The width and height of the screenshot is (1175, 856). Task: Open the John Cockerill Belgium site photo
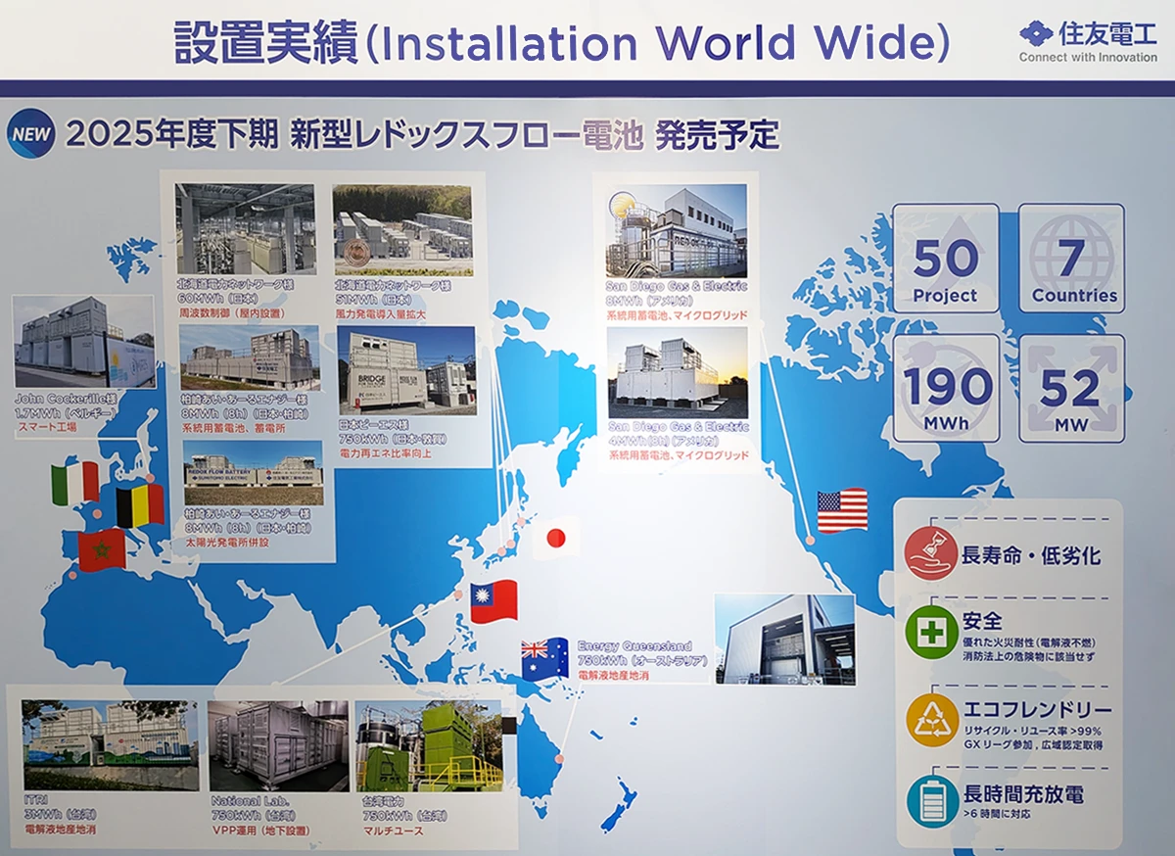(x=84, y=343)
